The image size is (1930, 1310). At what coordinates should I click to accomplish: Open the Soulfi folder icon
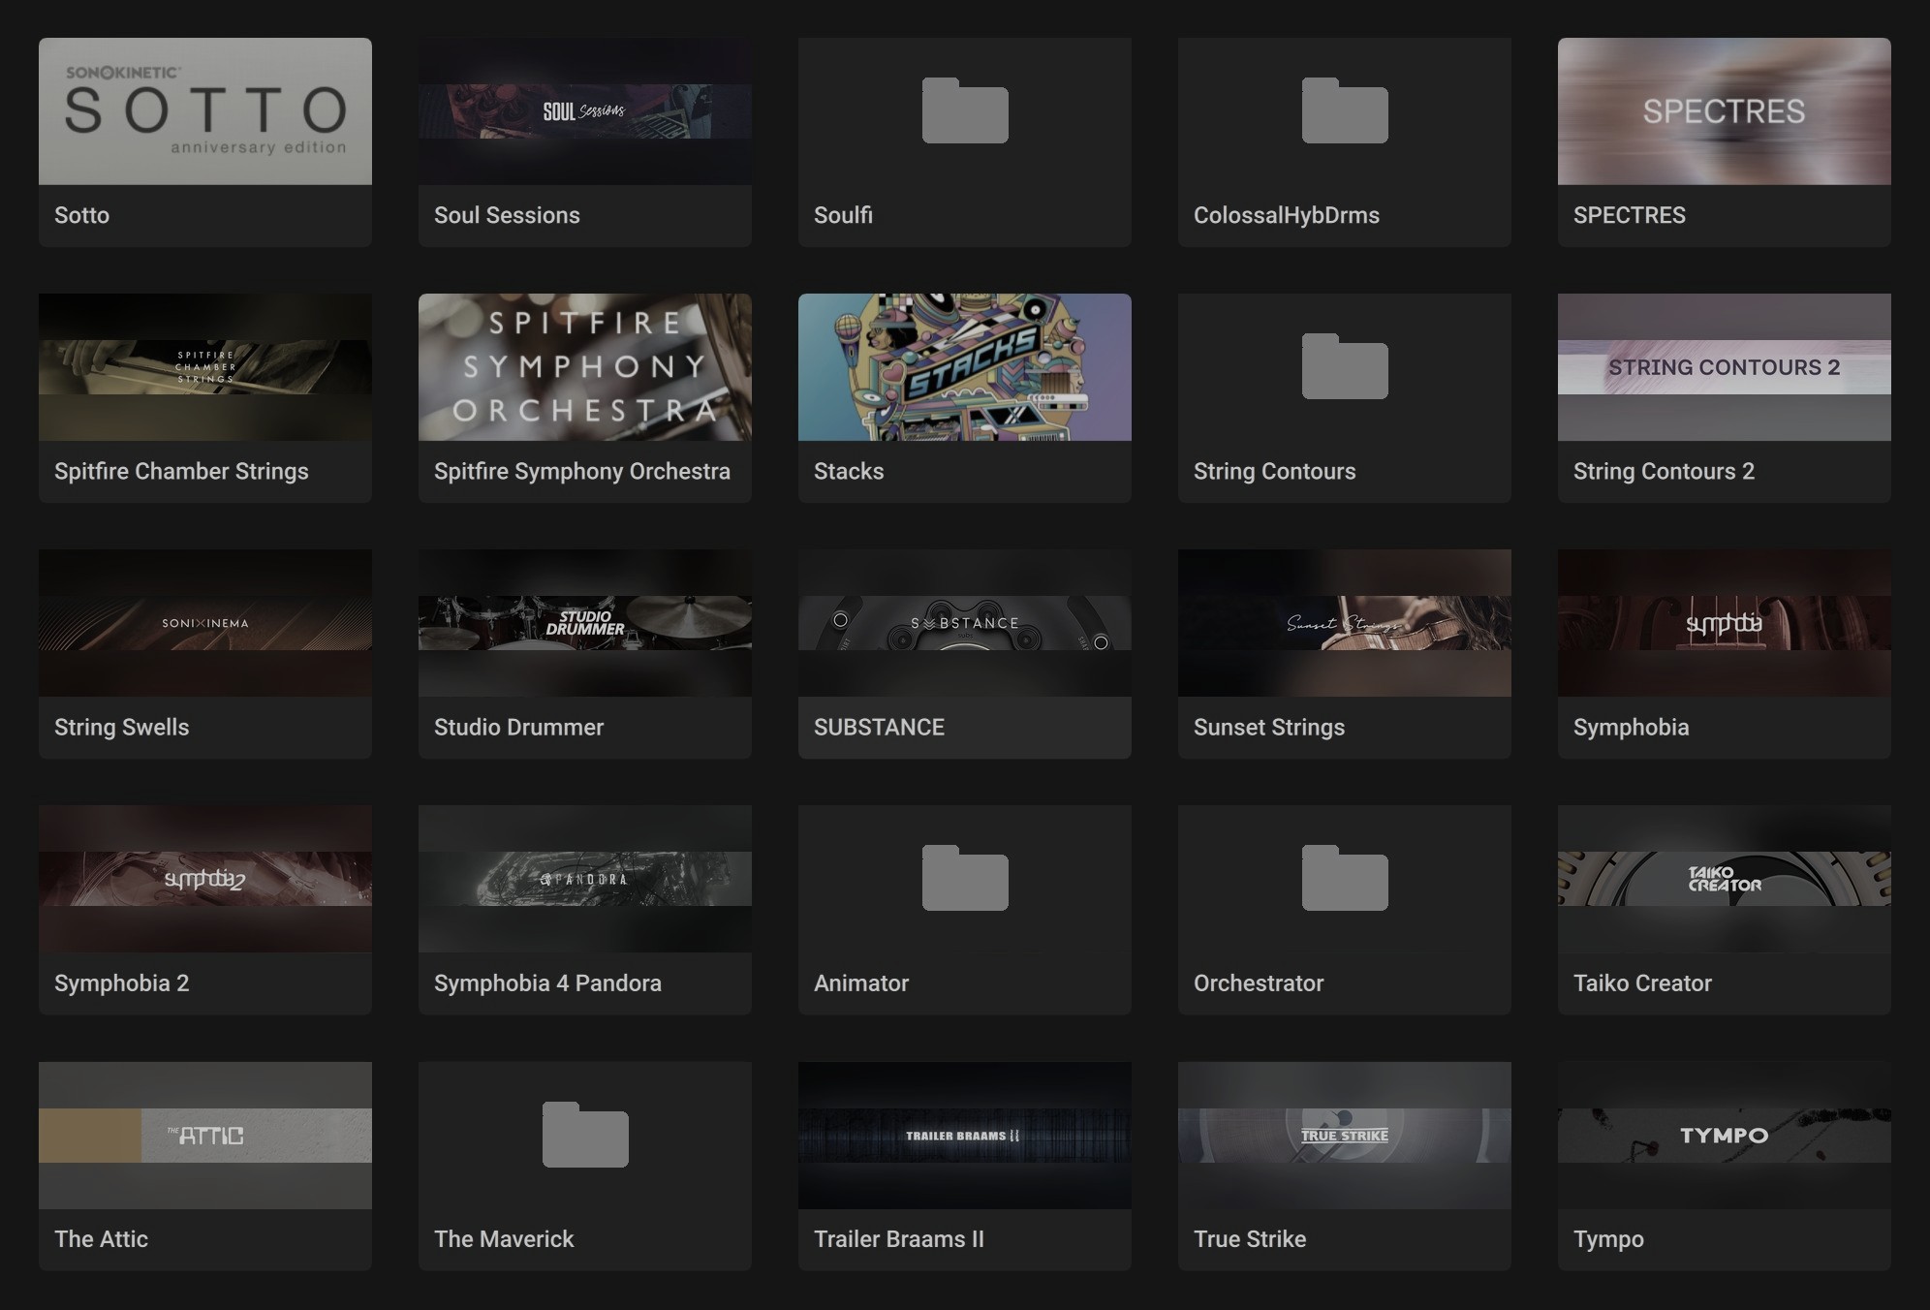click(x=965, y=110)
